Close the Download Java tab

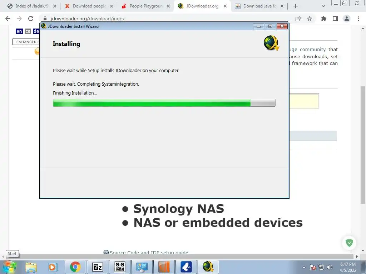[x=282, y=6]
